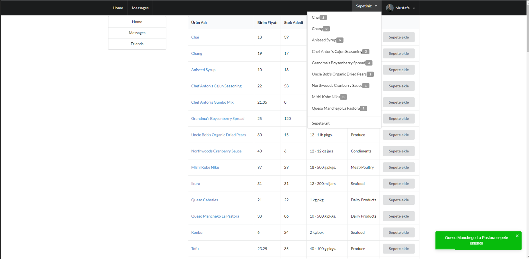Click Sepete ekle for Ikura

pyautogui.click(x=399, y=184)
